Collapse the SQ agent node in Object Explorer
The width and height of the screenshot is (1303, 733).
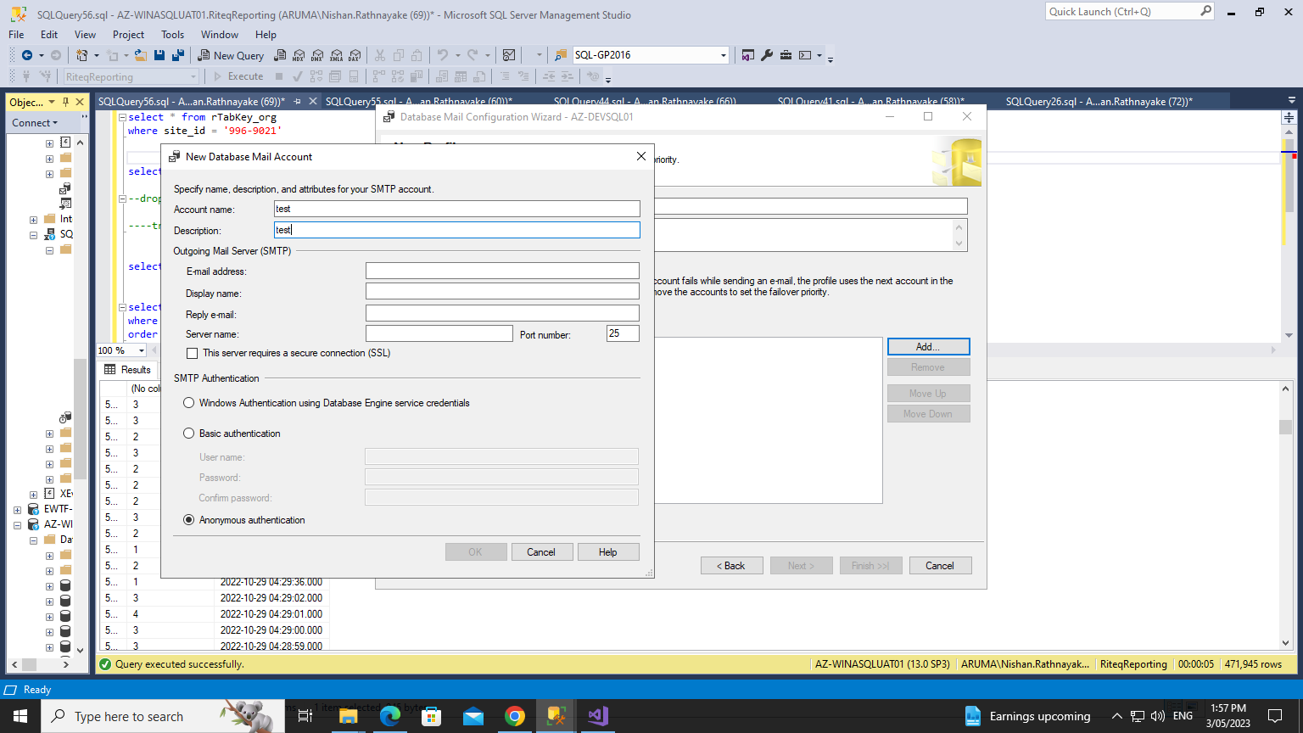click(x=33, y=235)
